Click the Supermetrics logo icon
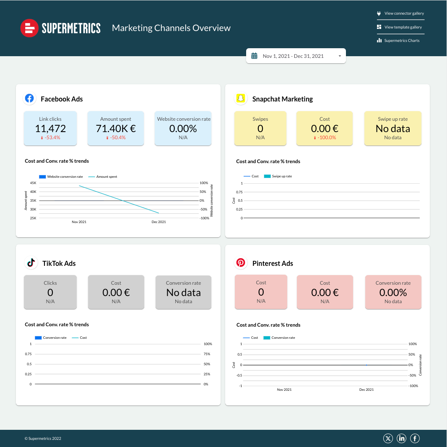The width and height of the screenshot is (447, 447). pyautogui.click(x=29, y=28)
